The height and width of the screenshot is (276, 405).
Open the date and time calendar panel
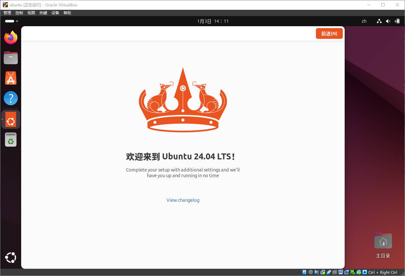tap(213, 21)
